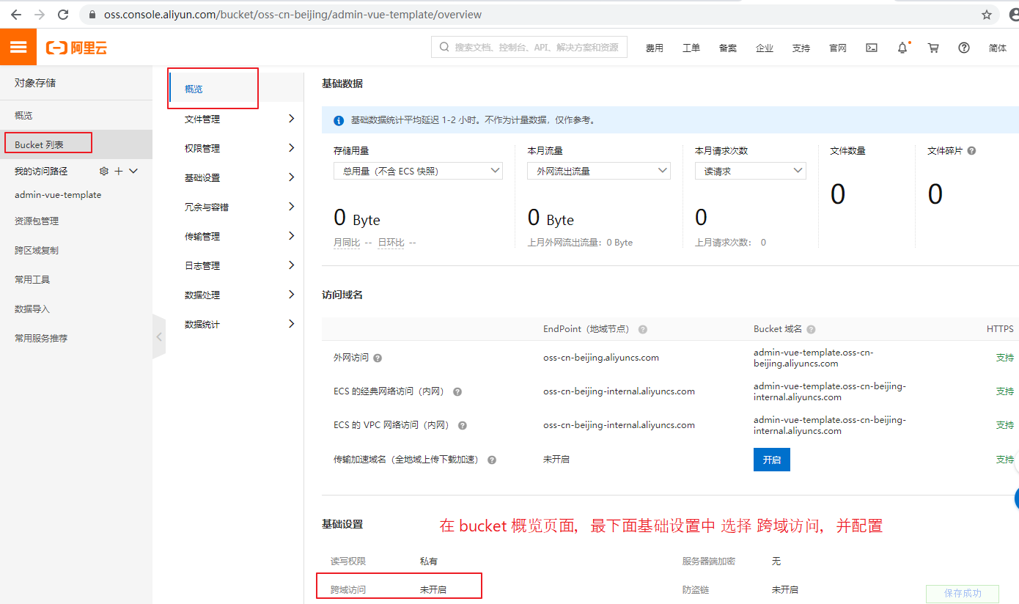Open the 存储用量 总用量 dropdown
The image size is (1019, 604).
[x=418, y=171]
